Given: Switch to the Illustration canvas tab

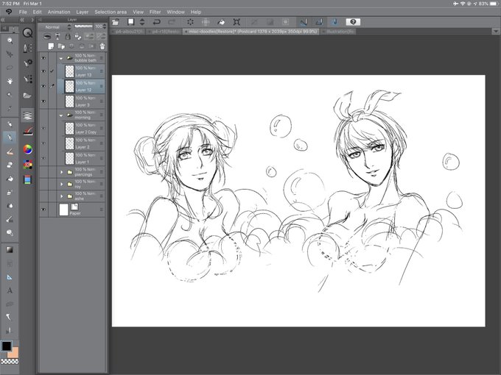Looking at the screenshot, I should point(339,32).
